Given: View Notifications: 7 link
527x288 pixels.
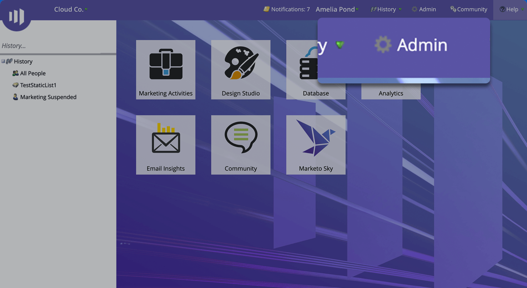Looking at the screenshot, I should (290, 9).
